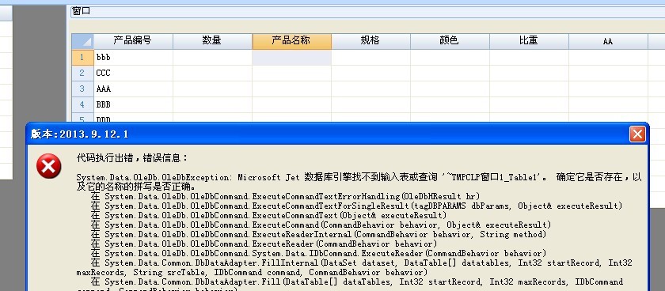Click the cell containing CCC
Image resolution: width=665 pixels, height=291 pixels.
pos(133,73)
